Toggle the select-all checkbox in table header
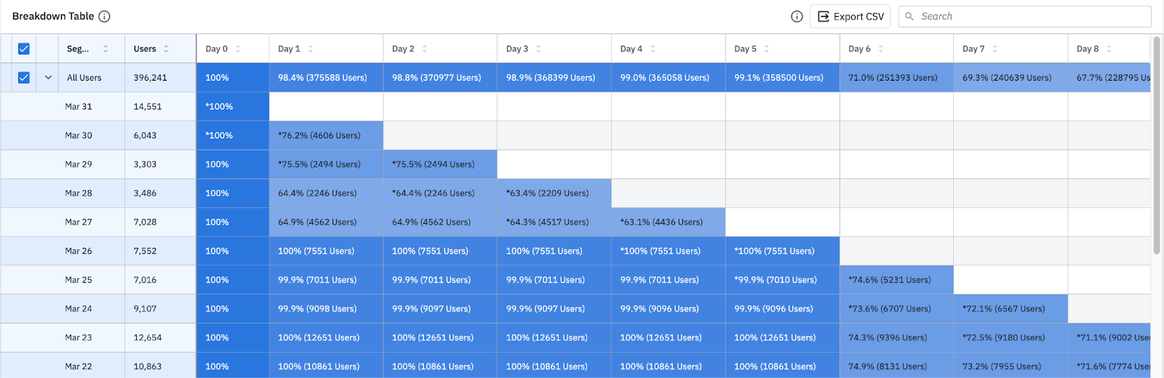The height and width of the screenshot is (378, 1164). tap(24, 49)
